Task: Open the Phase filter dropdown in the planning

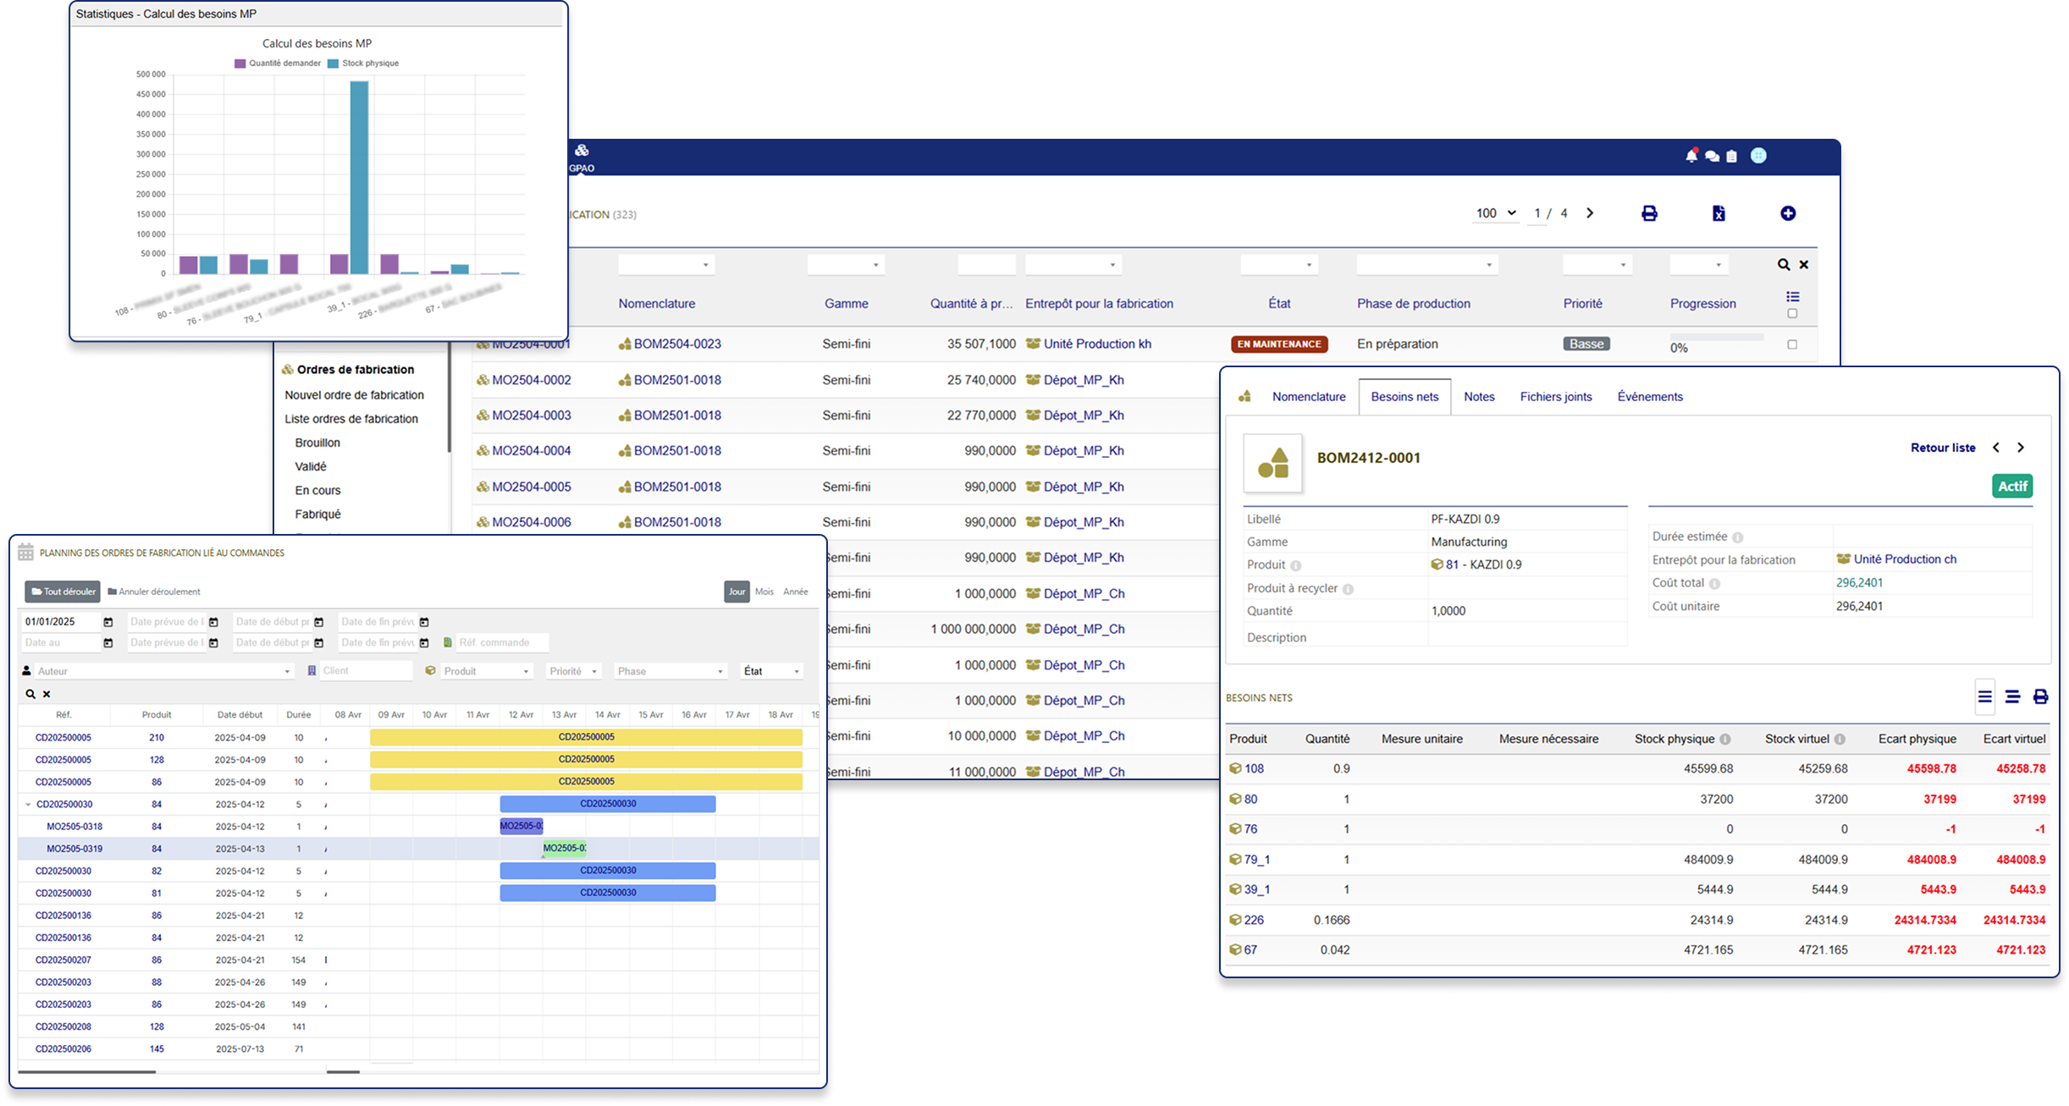Action: coord(669,670)
